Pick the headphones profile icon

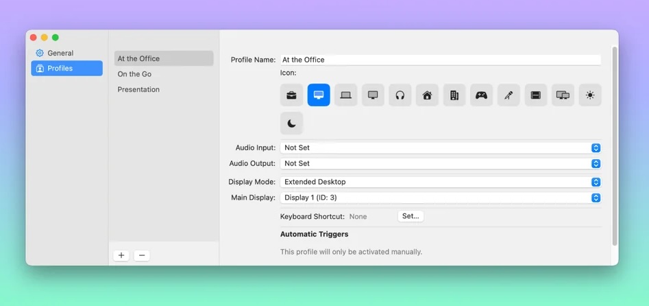pyautogui.click(x=400, y=95)
